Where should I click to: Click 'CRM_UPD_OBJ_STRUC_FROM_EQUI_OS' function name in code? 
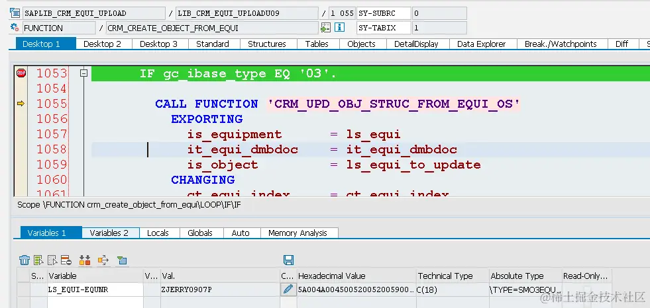394,104
